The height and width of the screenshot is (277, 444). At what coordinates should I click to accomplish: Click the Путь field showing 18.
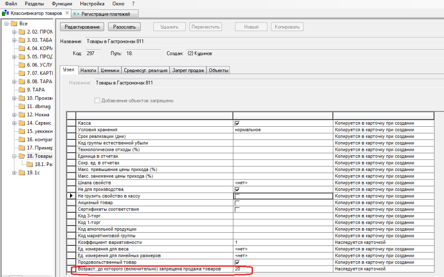(143, 53)
